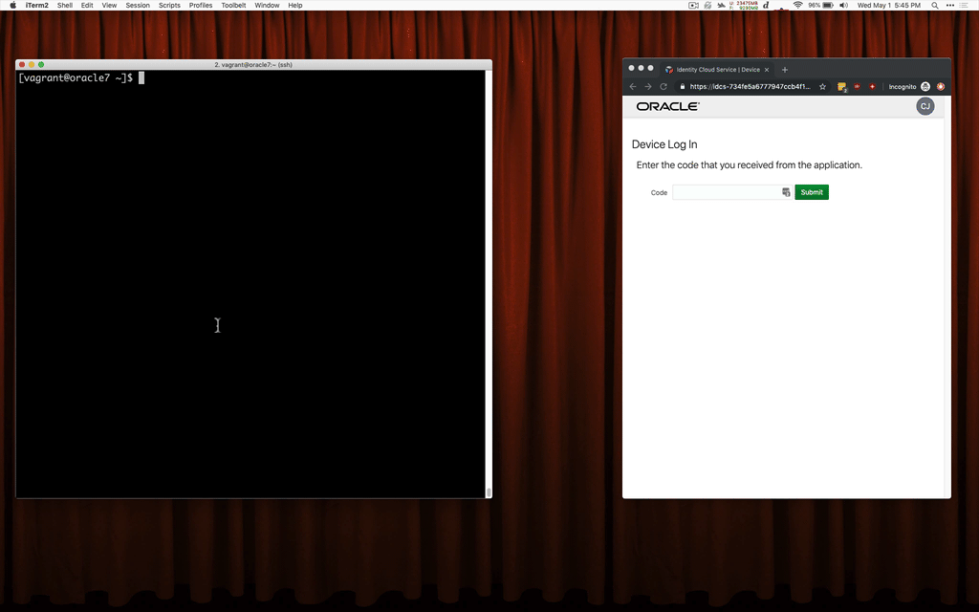Click the battery status indicator

[x=826, y=5]
